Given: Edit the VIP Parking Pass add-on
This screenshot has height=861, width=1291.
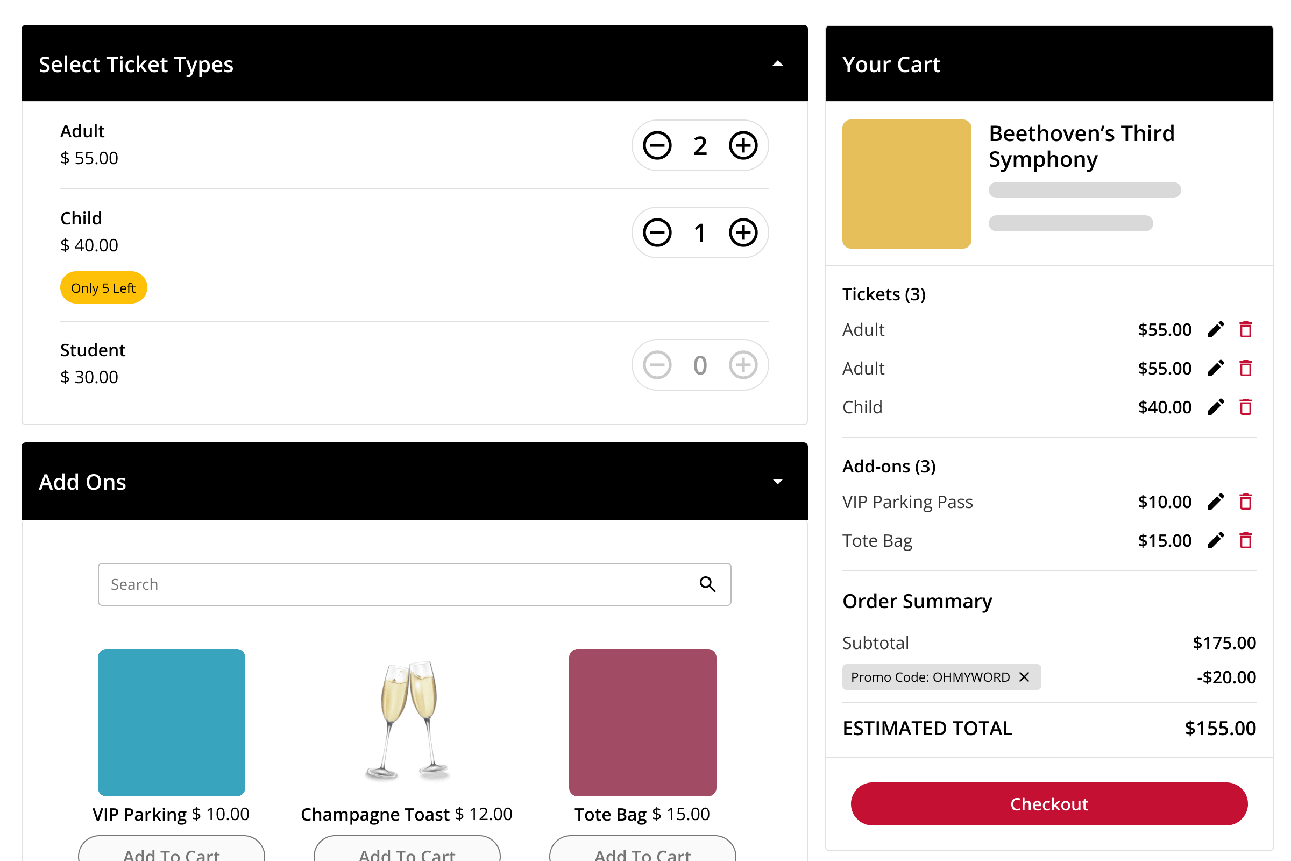Looking at the screenshot, I should pos(1216,502).
